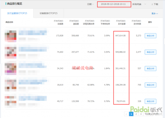Viewport: 165px width, 118px height.
Task: Click the 商品排行概览 section title
Action: 14,4
